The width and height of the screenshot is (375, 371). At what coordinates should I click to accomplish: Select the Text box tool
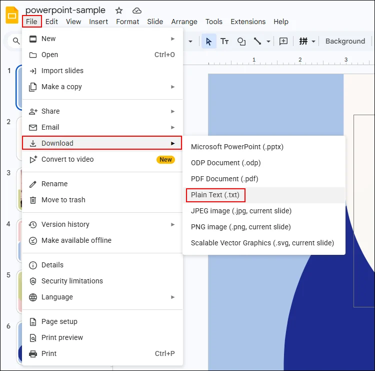[x=224, y=41]
